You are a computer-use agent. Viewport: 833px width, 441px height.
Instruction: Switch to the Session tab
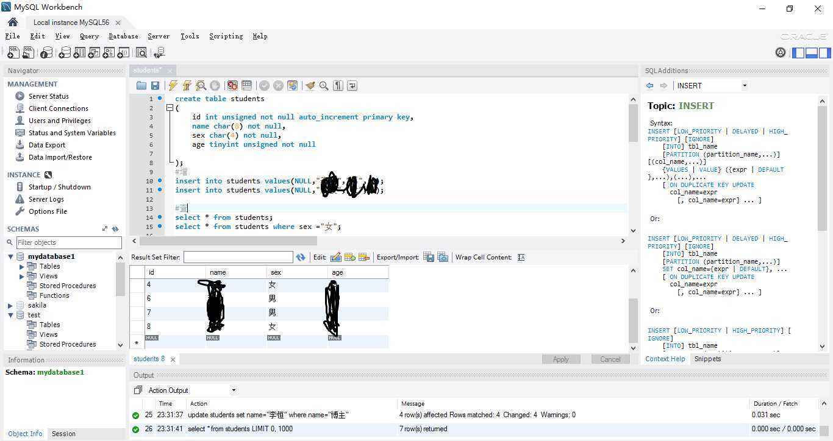click(63, 434)
